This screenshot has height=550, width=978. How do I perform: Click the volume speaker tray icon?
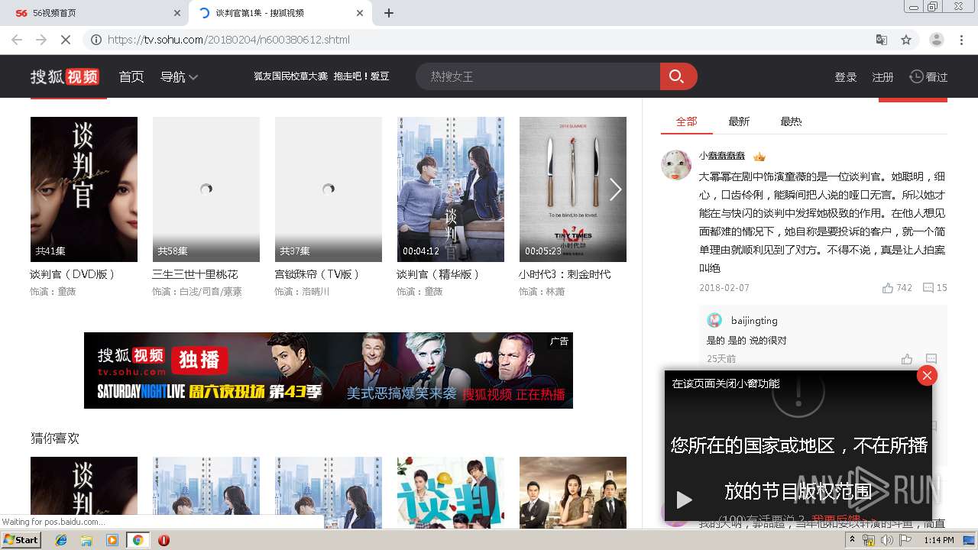[x=886, y=540]
